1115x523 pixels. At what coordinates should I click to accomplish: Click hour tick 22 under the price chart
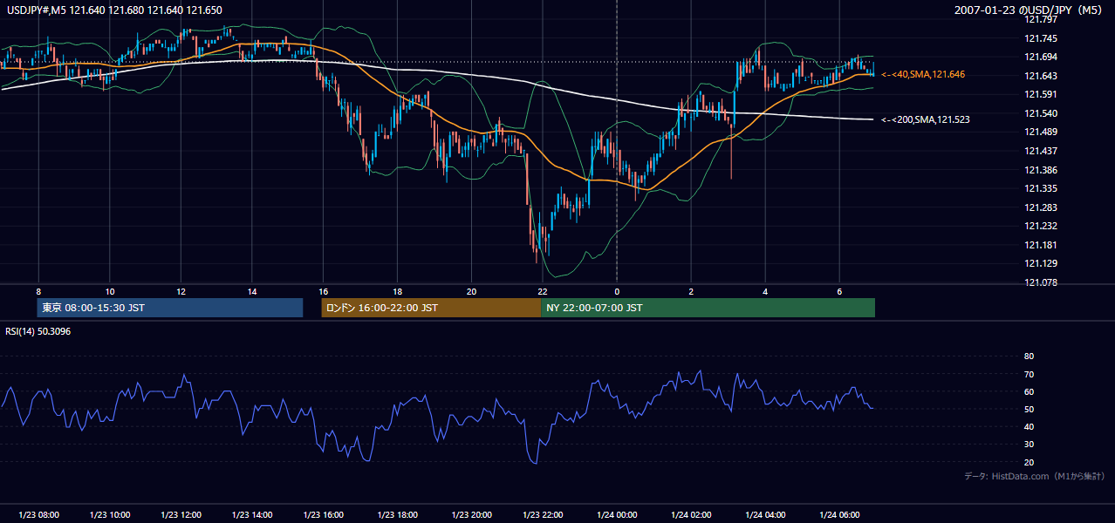543,291
